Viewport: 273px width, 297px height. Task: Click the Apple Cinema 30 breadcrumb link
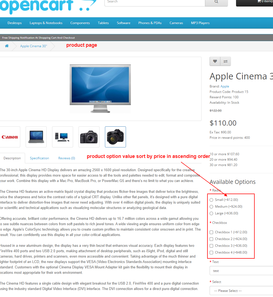tap(33, 46)
